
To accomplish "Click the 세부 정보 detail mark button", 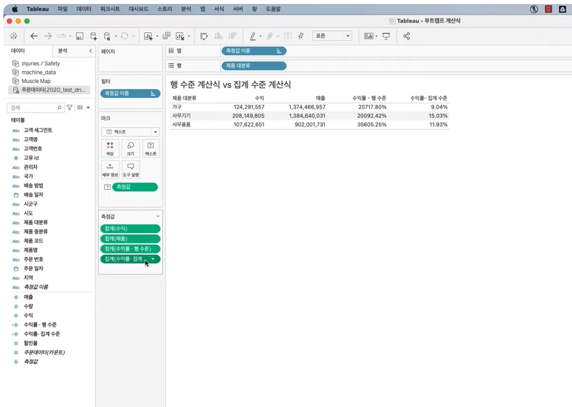I will (x=110, y=170).
